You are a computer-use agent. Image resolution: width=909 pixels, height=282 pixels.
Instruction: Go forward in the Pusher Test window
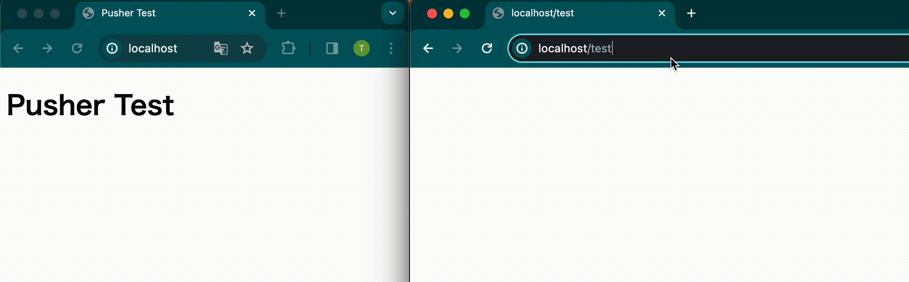(x=47, y=49)
